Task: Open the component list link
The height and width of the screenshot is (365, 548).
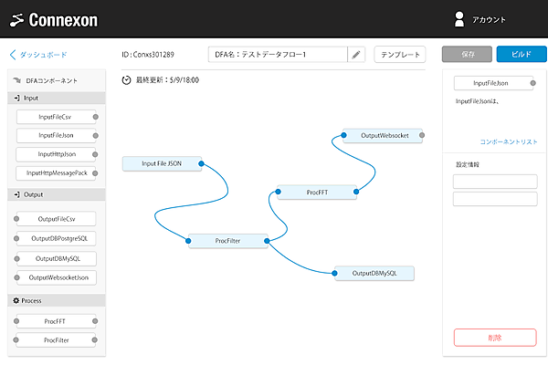Action: point(508,141)
